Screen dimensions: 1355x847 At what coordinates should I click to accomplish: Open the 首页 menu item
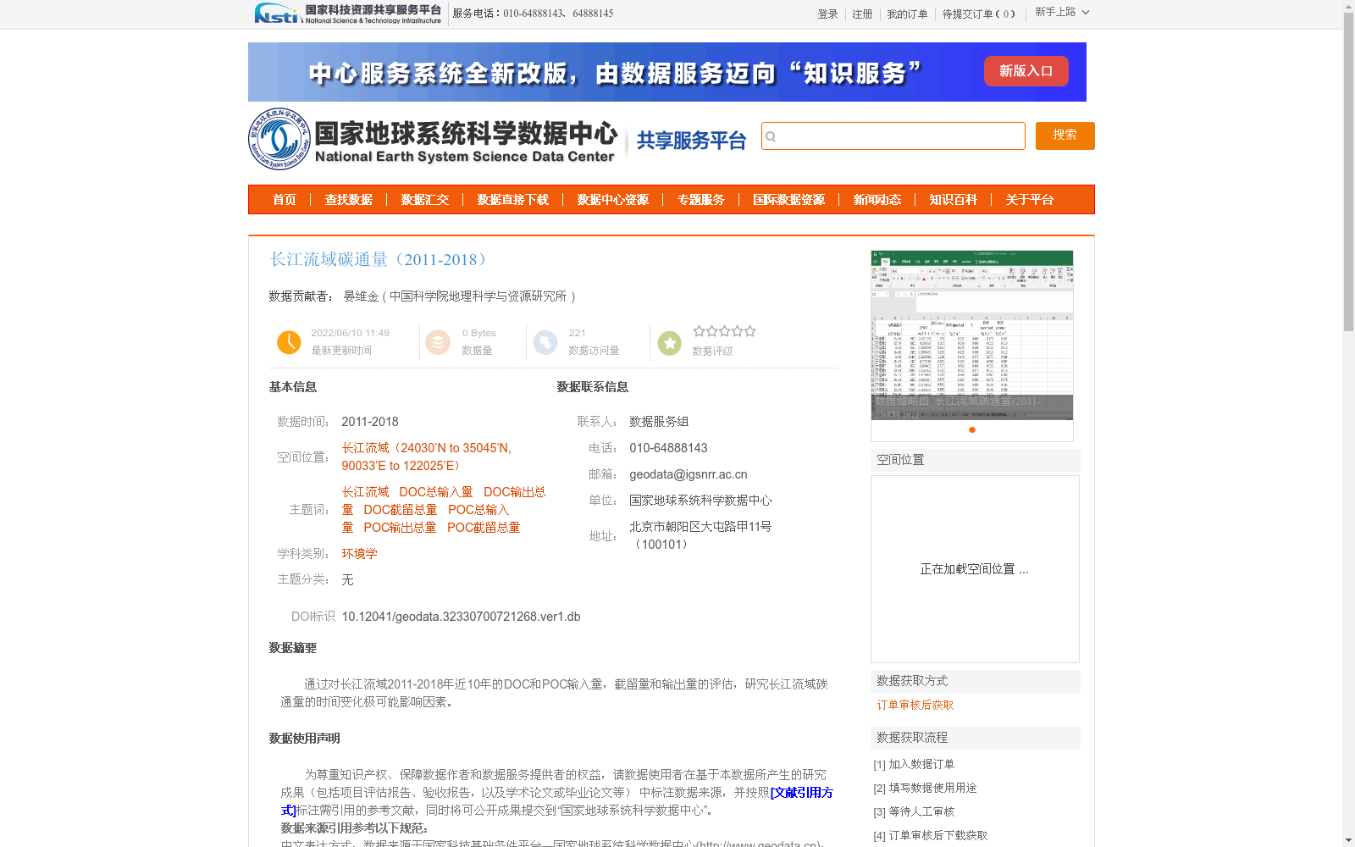click(x=285, y=200)
